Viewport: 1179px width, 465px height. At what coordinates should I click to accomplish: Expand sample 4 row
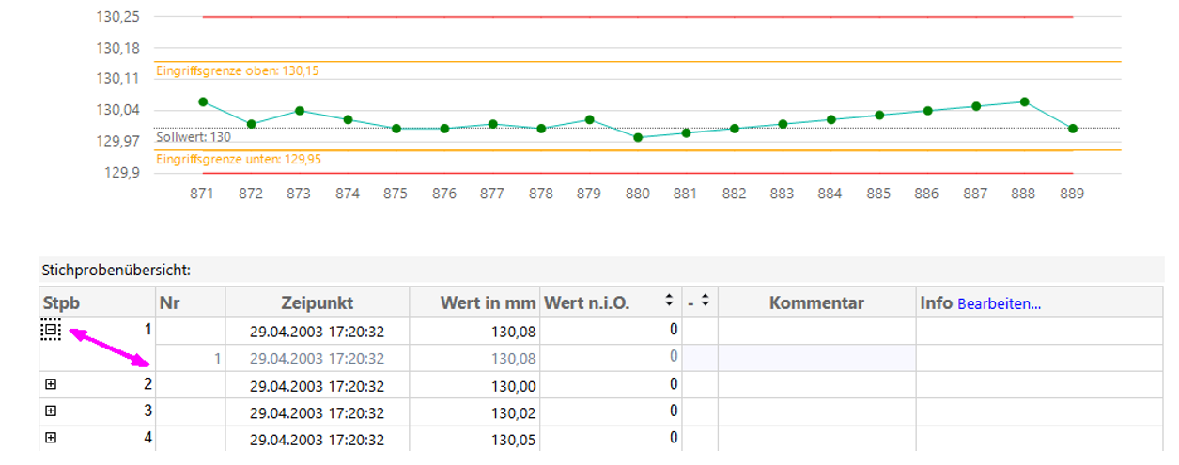pyautogui.click(x=51, y=438)
